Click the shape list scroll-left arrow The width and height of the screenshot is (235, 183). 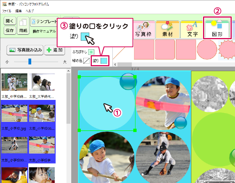coord(115,64)
